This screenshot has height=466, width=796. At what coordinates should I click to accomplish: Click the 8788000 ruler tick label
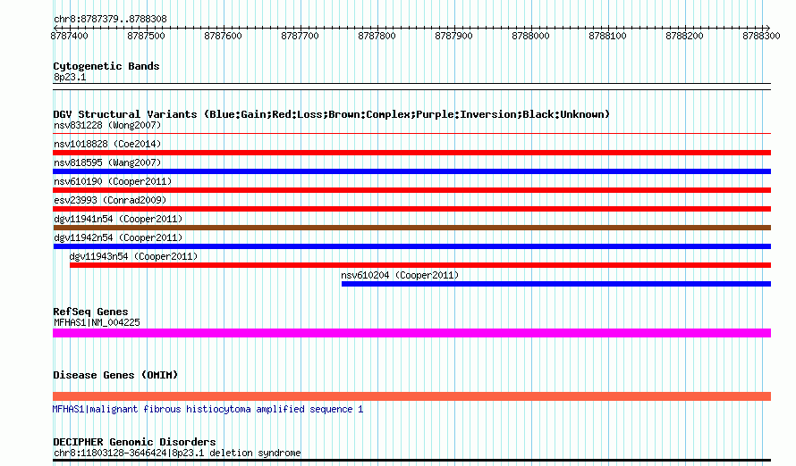[x=530, y=36]
